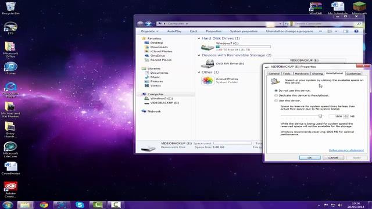
Task: Click Uninstall or change a program
Action: click(x=289, y=31)
